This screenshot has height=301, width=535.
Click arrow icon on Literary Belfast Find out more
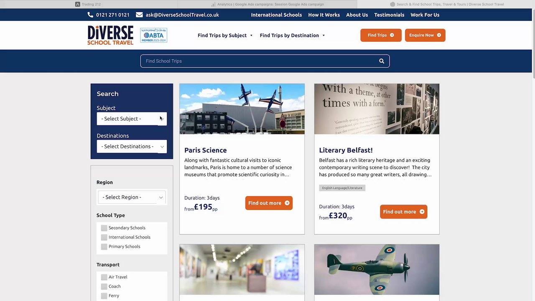pyautogui.click(x=422, y=212)
